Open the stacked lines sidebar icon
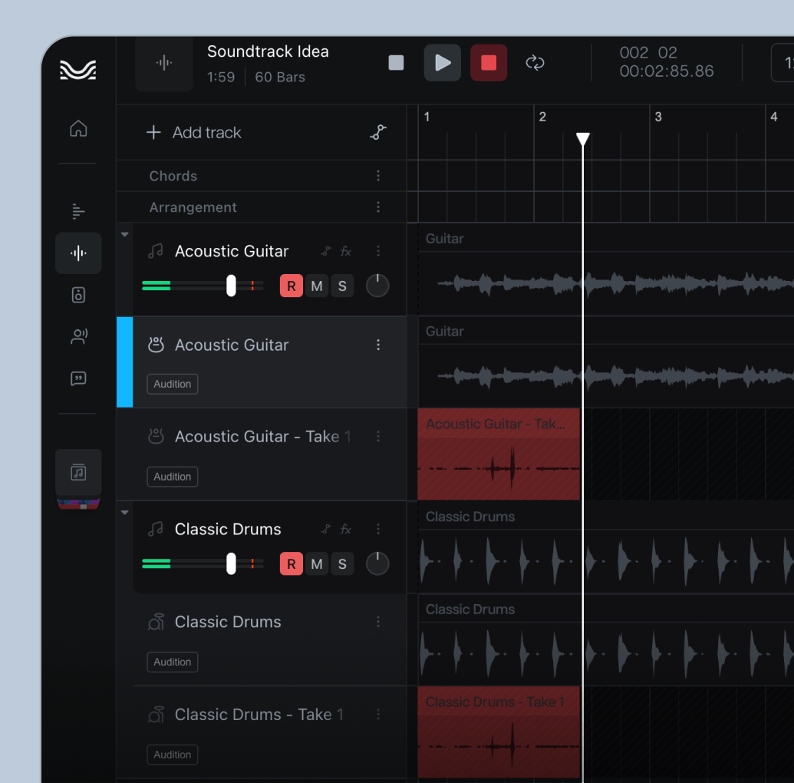The width and height of the screenshot is (794, 783). 77,211
